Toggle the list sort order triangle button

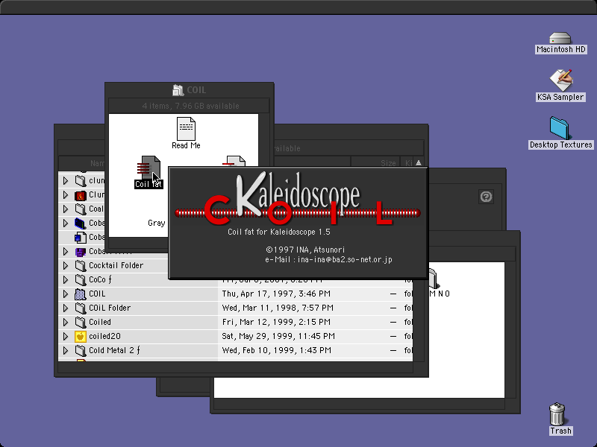tap(419, 162)
